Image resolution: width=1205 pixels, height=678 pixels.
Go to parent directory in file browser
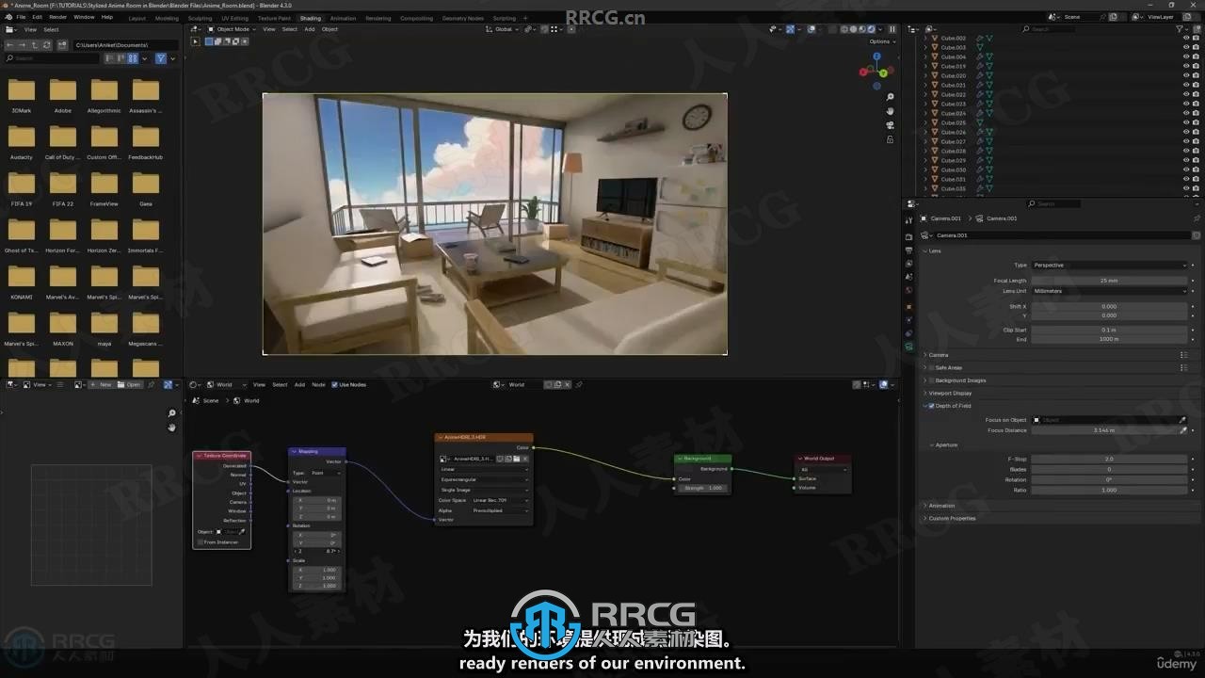pos(35,45)
